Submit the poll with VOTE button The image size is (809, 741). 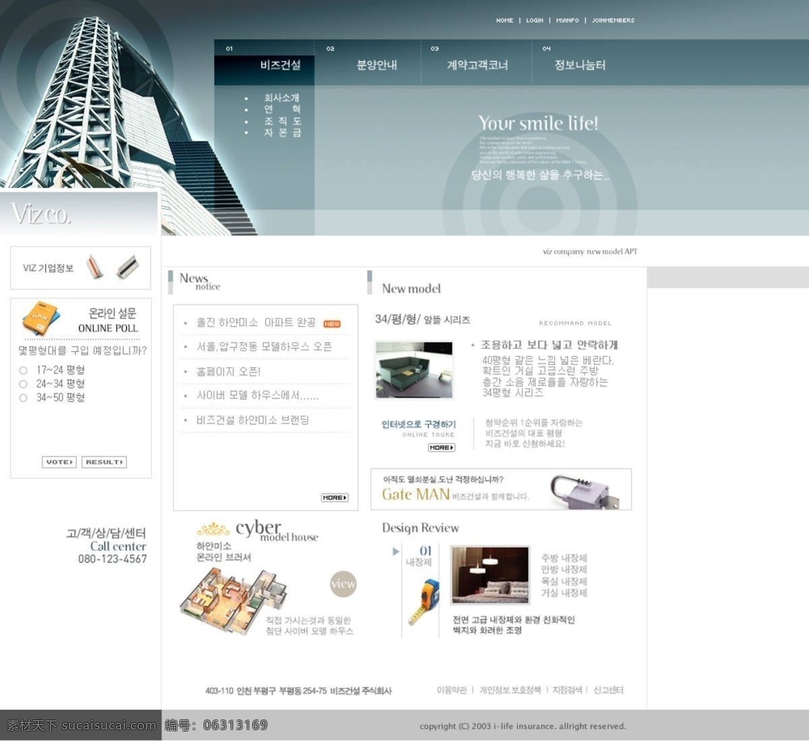tap(59, 462)
